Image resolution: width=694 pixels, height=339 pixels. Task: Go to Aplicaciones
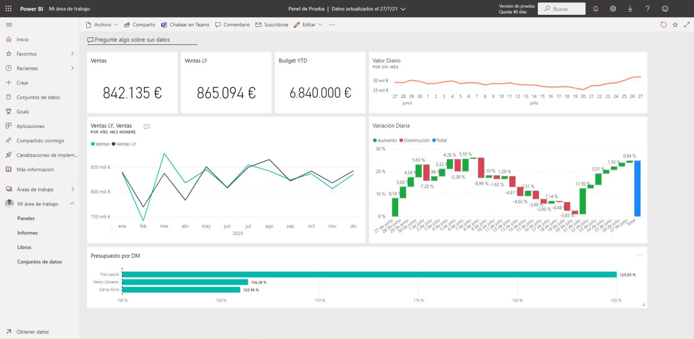[31, 126]
